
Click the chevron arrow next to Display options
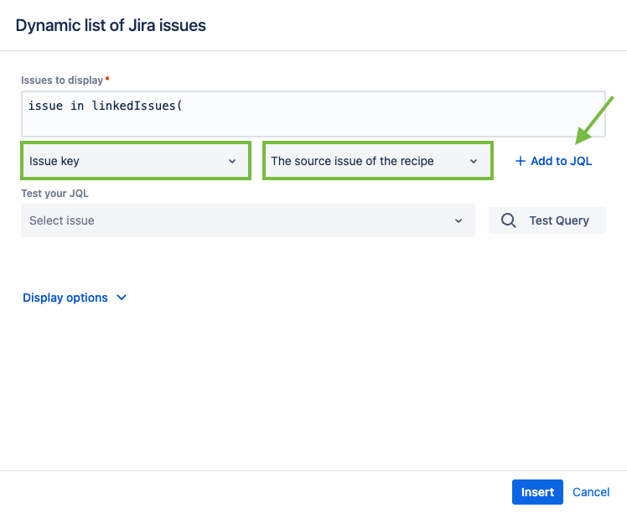click(x=122, y=298)
